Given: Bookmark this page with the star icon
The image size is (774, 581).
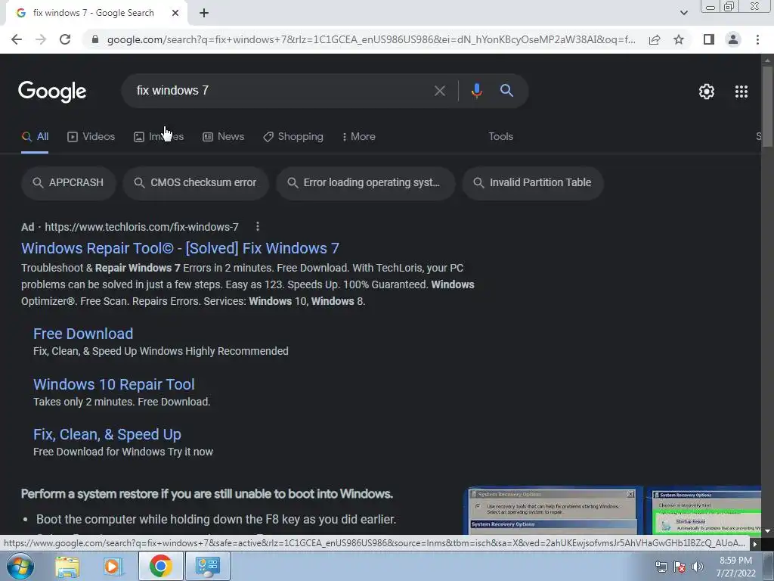Looking at the screenshot, I should tap(679, 39).
